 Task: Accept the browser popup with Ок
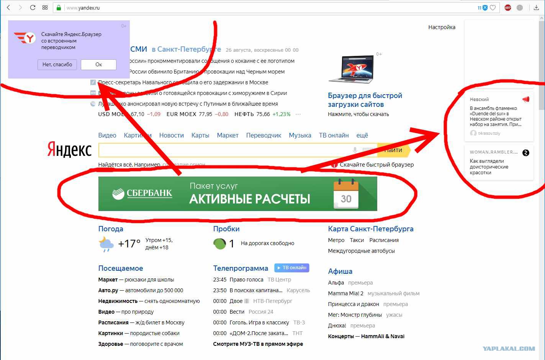(98, 64)
